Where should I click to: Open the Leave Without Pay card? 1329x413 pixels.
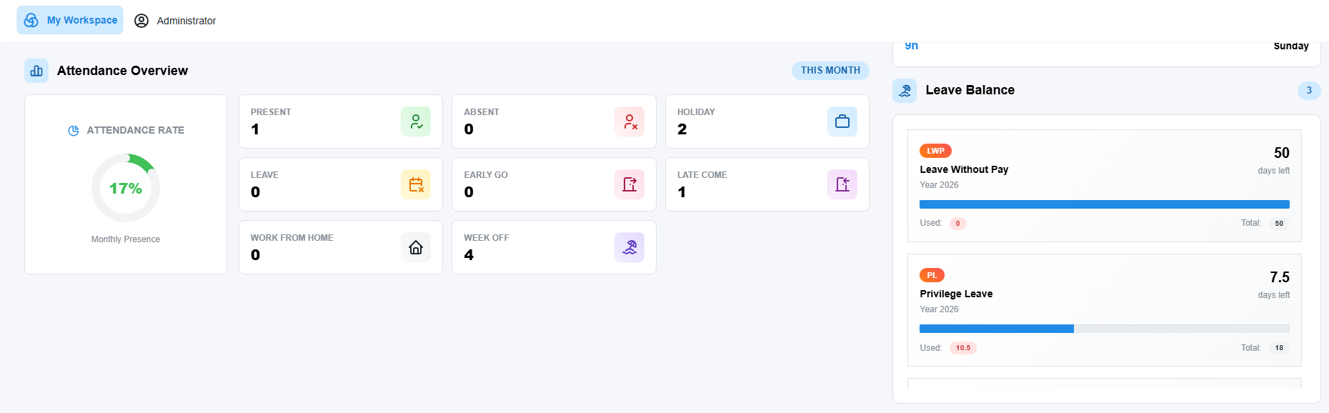[x=1105, y=186]
